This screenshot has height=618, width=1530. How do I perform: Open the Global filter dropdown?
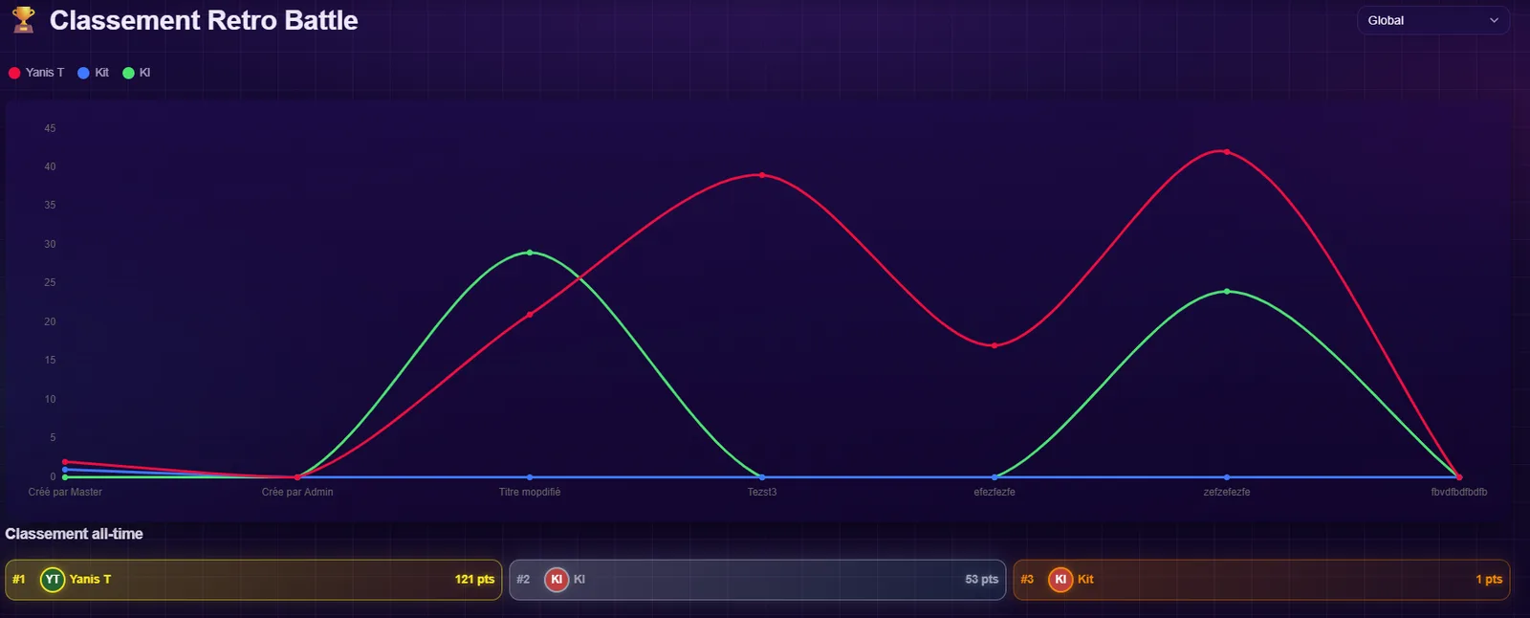pyautogui.click(x=1432, y=20)
